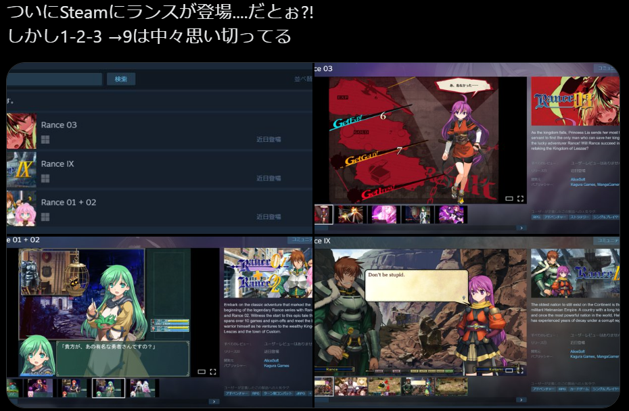
Task: Click theater mode icon on Rance 03 screenshot
Action: [509, 199]
